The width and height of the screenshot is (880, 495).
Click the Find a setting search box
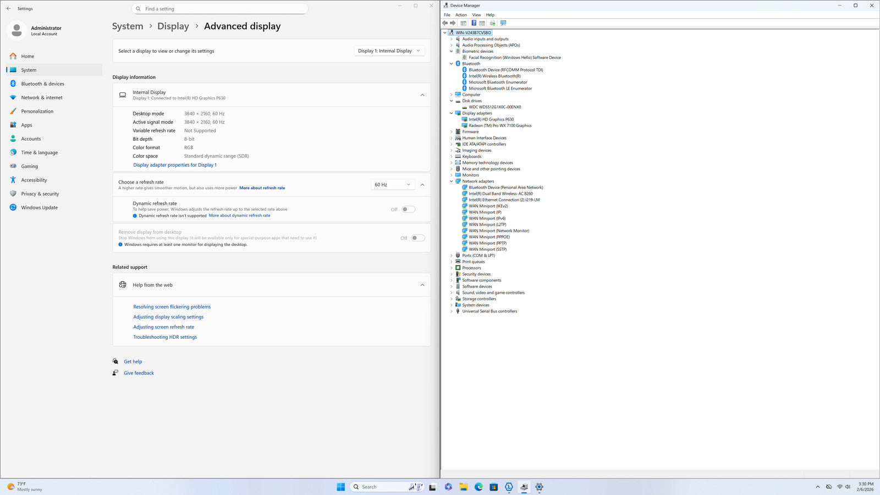click(x=220, y=9)
